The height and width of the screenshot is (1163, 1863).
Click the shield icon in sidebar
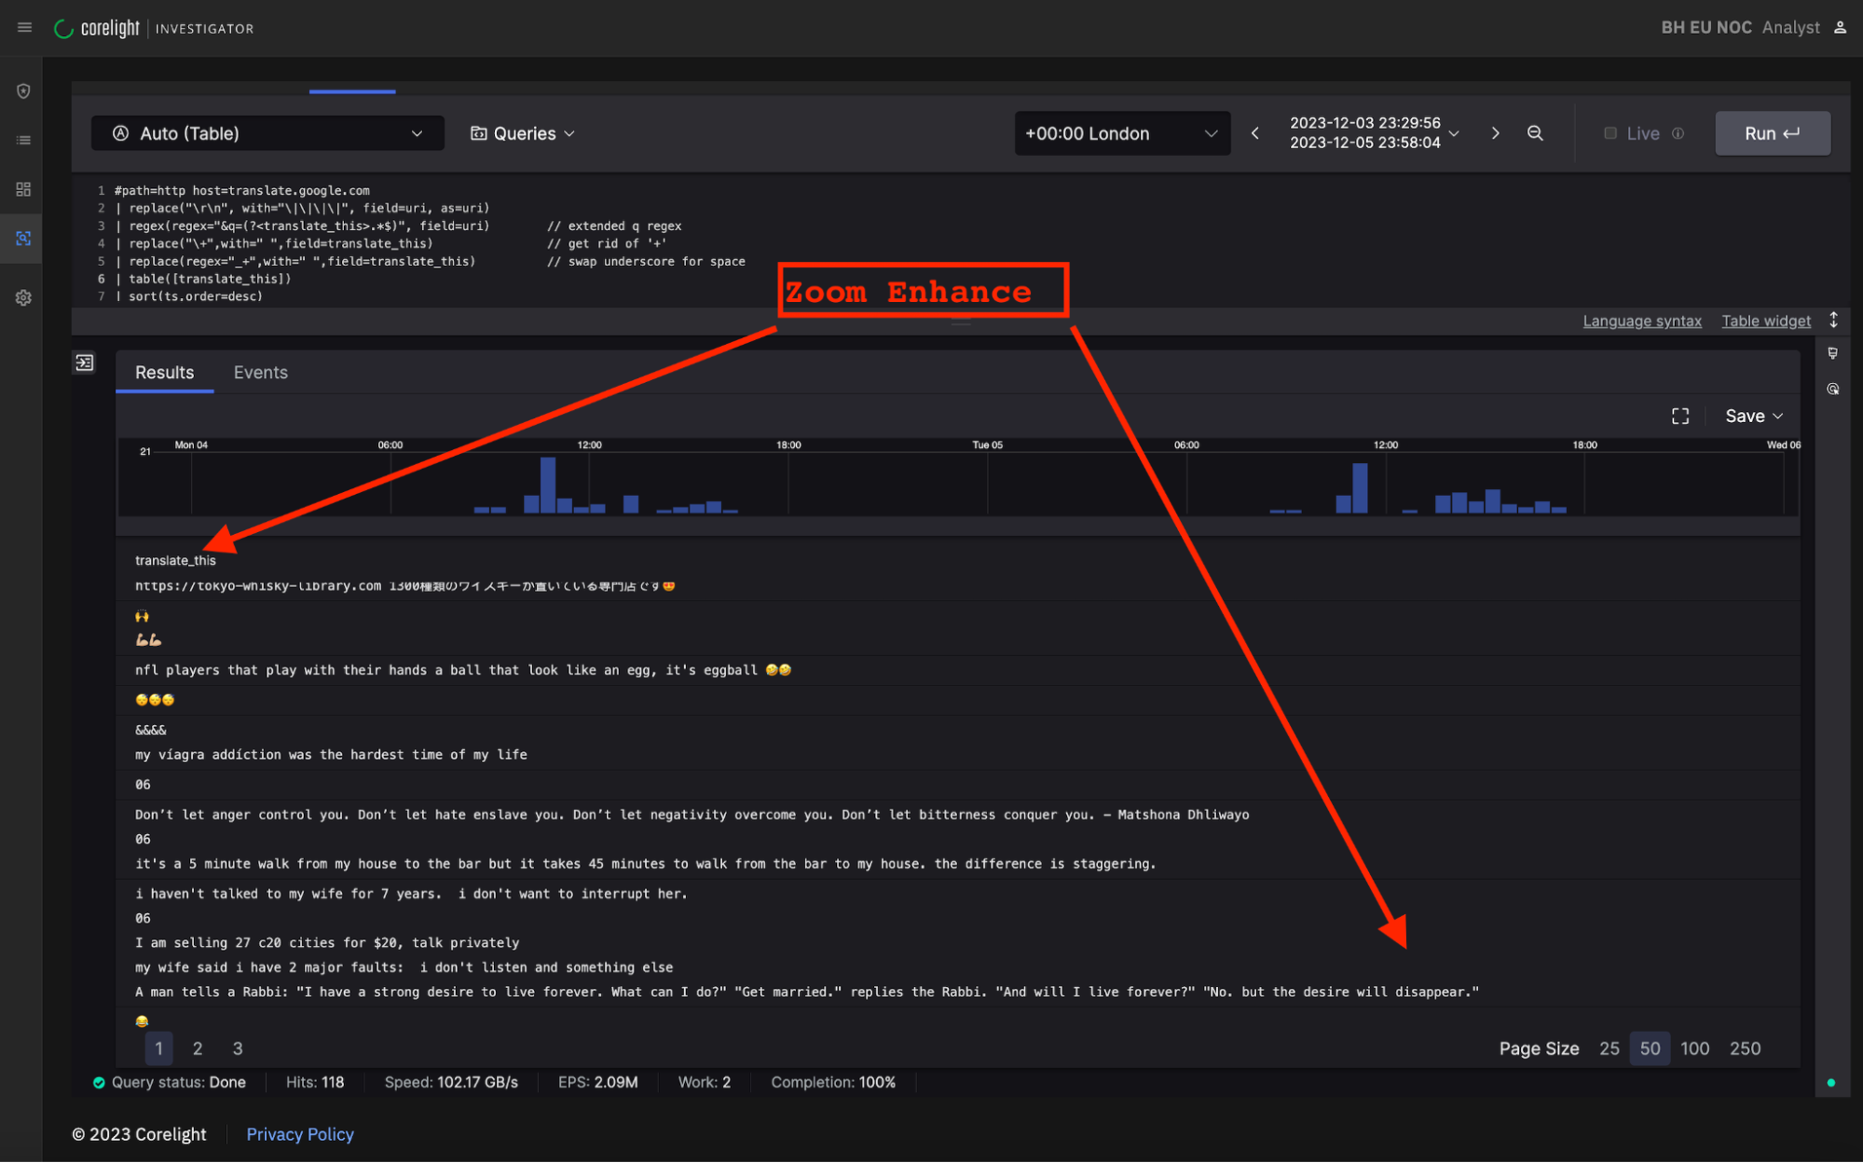(x=23, y=91)
